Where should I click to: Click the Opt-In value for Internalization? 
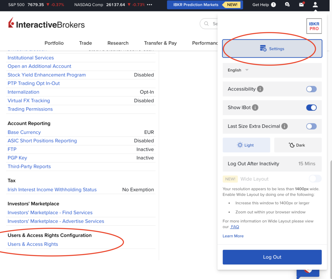coord(147,92)
